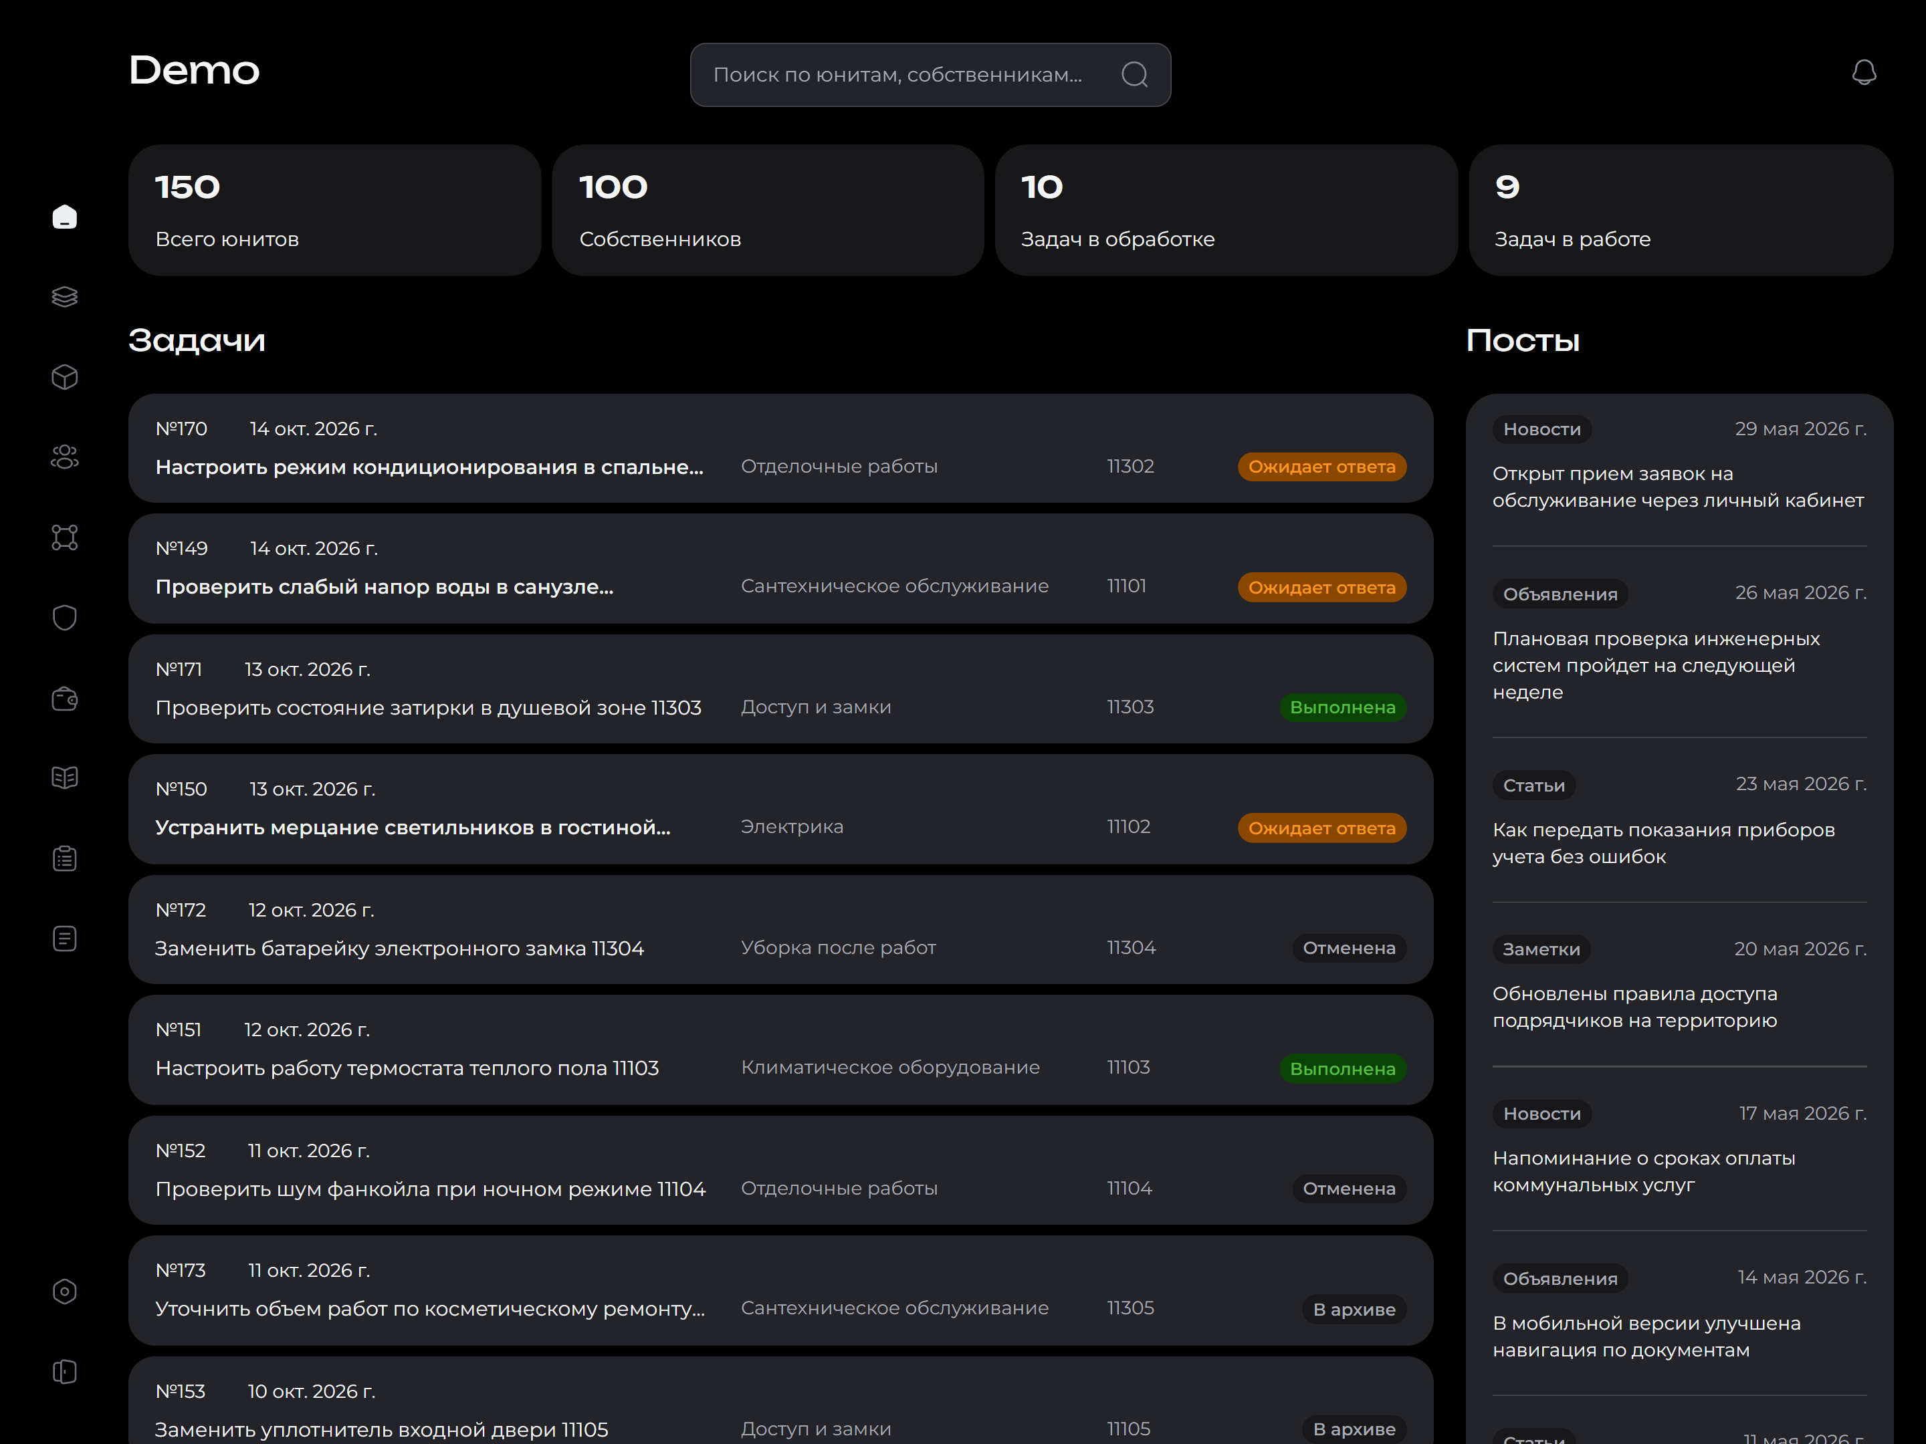Focus the search field for units and owners
This screenshot has width=1926, height=1444.
click(x=930, y=75)
